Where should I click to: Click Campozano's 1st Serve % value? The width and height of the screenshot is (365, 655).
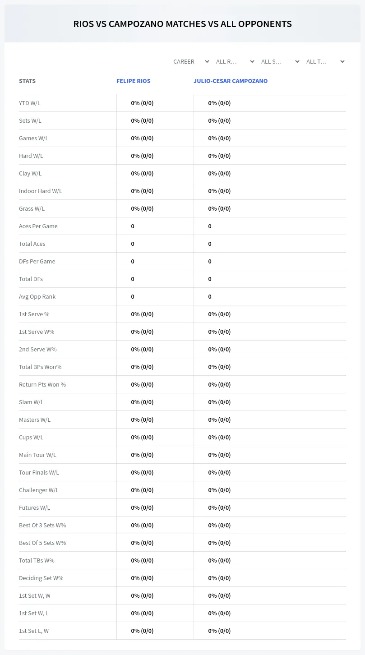coord(219,314)
